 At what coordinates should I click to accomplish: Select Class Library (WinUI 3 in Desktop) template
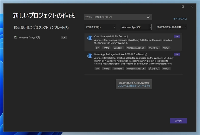(133, 42)
